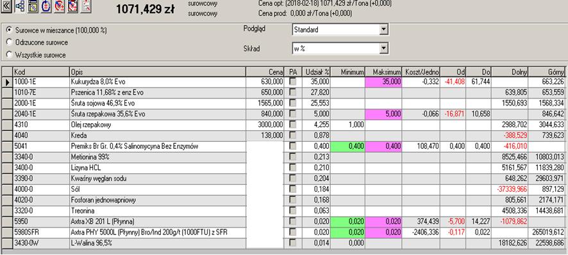Click the pink Maksimum cell for Axtra XB 201 L
The image size is (568, 255).
(383, 221)
